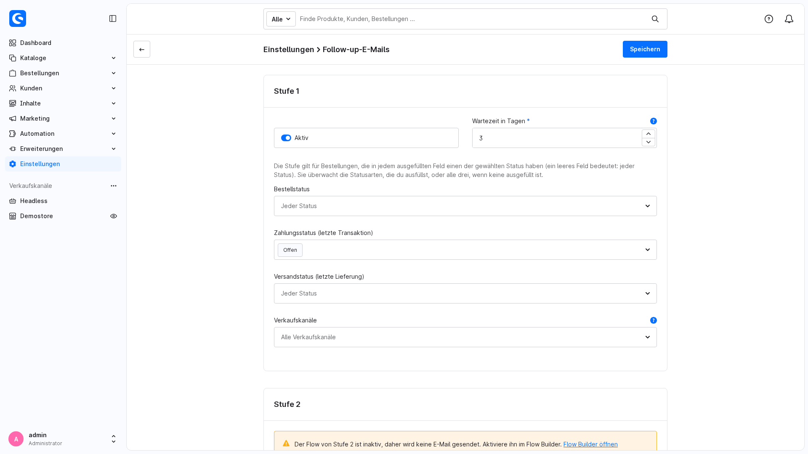808x454 pixels.
Task: Decrease Wartezeit with the down stepper
Action: pos(649,142)
